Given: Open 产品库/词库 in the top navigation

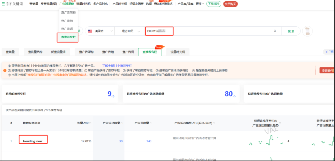Looking at the screenshot, I should [185, 4].
